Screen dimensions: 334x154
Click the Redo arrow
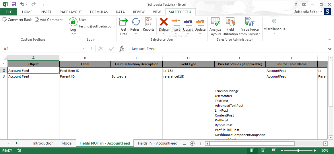34,4
